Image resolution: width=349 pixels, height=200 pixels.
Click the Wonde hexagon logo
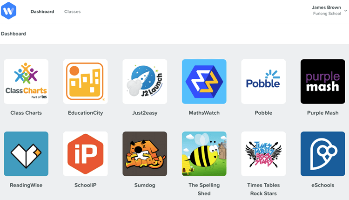click(x=9, y=11)
